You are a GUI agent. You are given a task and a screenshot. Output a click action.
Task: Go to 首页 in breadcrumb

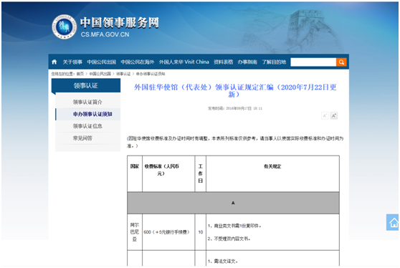coord(80,74)
